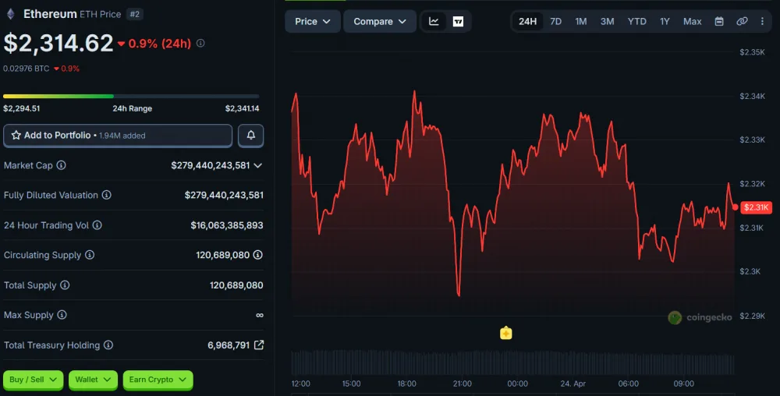Click the Total Supply 120,689,080 value
Screen dimensions: 780x396
click(x=236, y=285)
